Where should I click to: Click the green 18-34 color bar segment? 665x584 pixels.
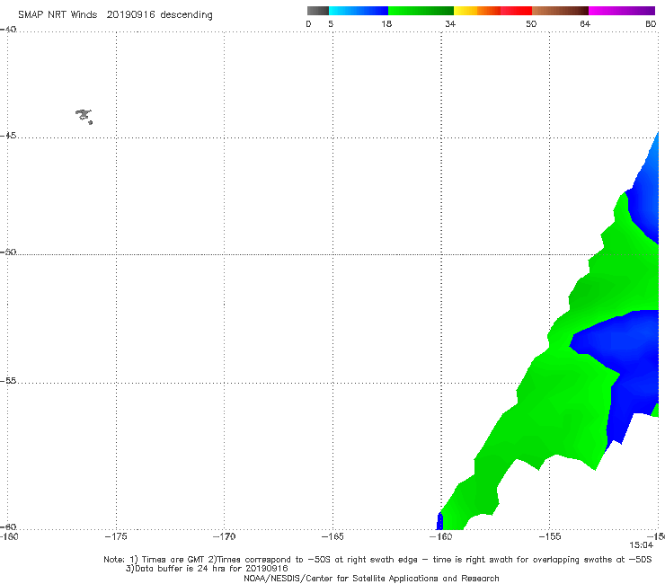(421, 11)
